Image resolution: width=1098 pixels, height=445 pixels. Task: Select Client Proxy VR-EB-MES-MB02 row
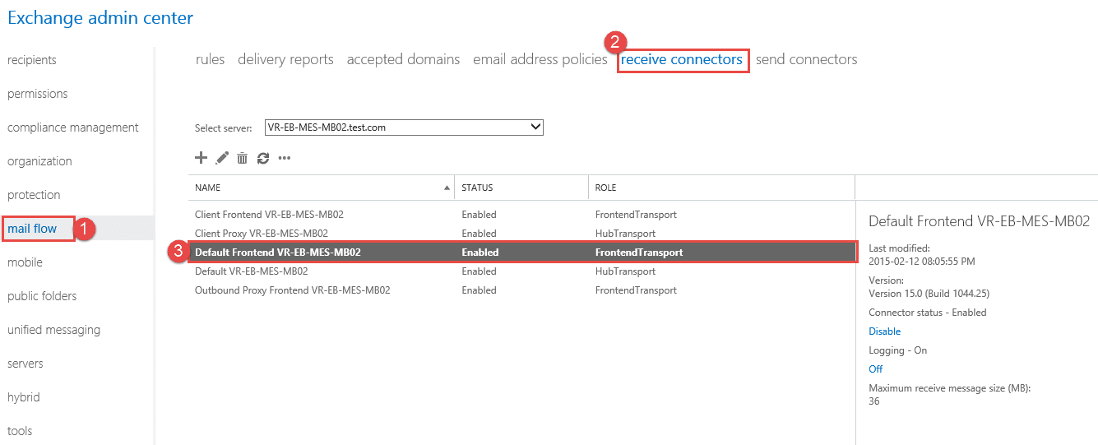[x=521, y=234]
